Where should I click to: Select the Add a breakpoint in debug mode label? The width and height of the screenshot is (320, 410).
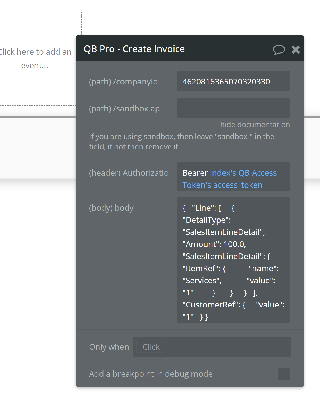tap(151, 374)
